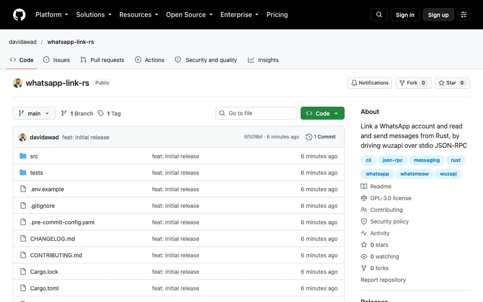The width and height of the screenshot is (483, 302).
Task: Click the Notifications bell button
Action: pyautogui.click(x=370, y=83)
